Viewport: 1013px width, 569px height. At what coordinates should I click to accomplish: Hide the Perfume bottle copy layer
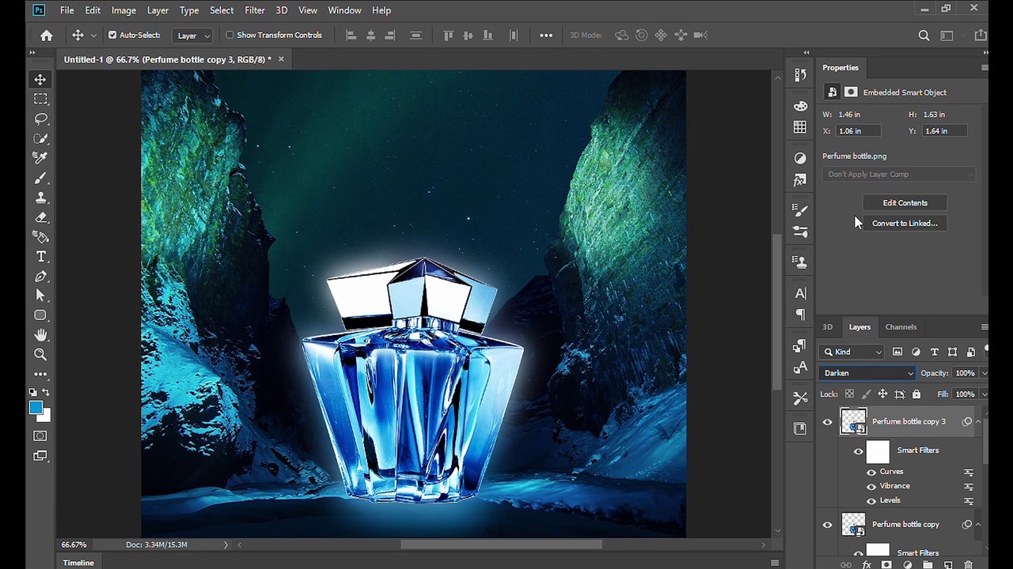click(827, 525)
